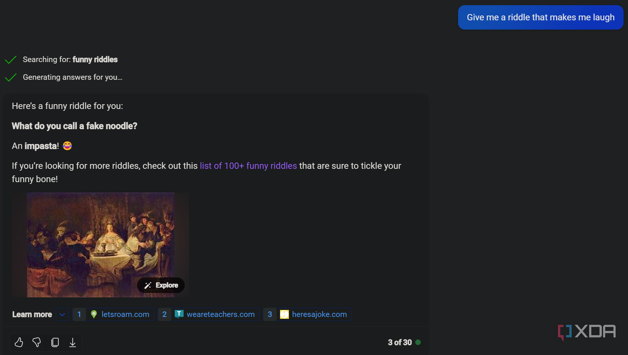Open the painting image thumbnail
The image size is (628, 355).
coord(100,245)
